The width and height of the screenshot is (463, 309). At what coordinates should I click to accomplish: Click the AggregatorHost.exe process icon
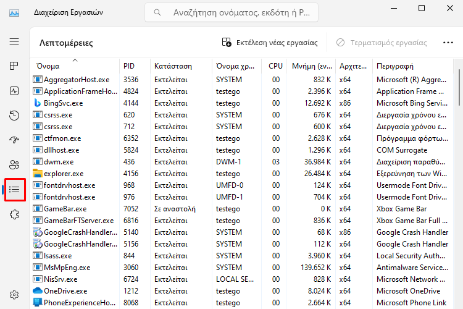point(38,80)
